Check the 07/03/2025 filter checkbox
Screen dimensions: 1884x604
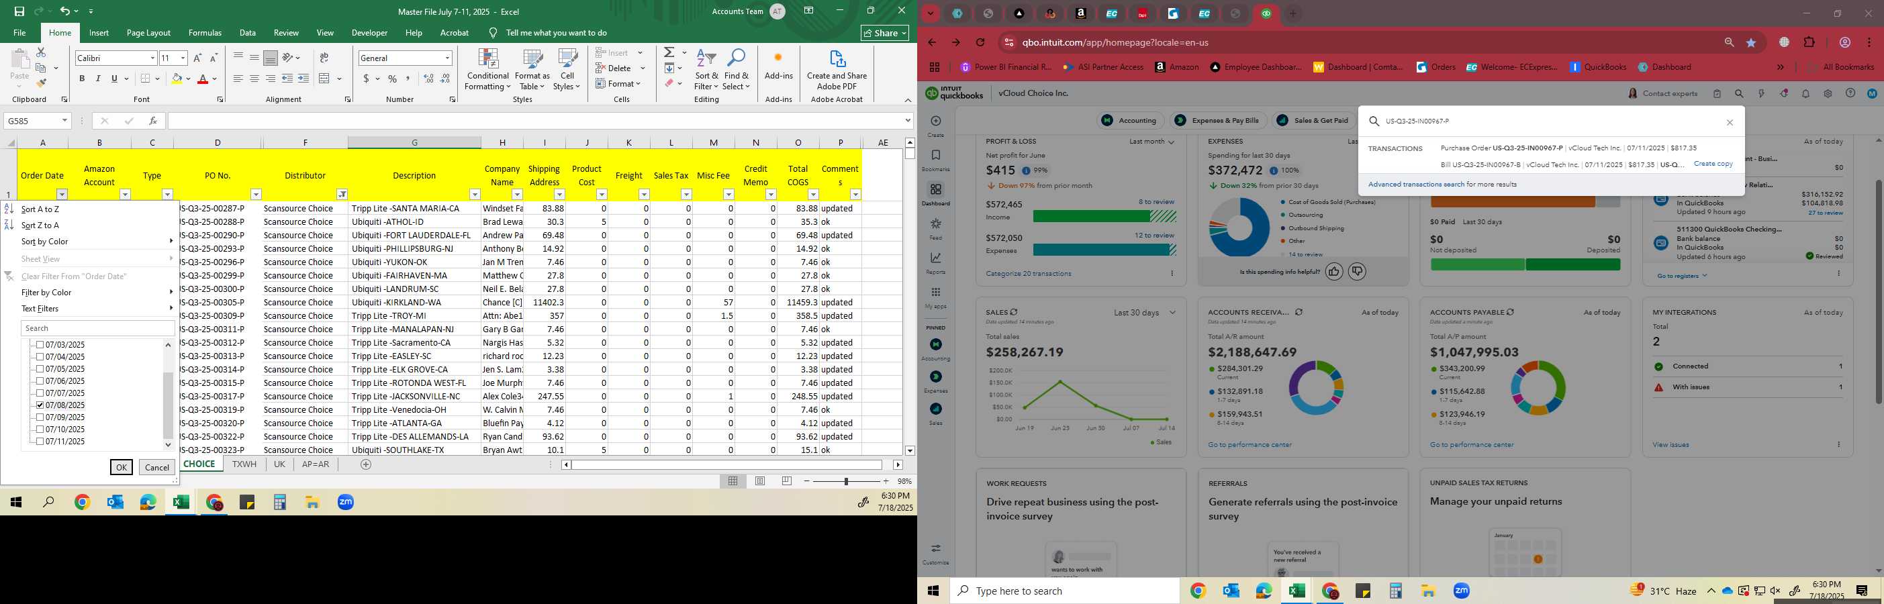[40, 344]
